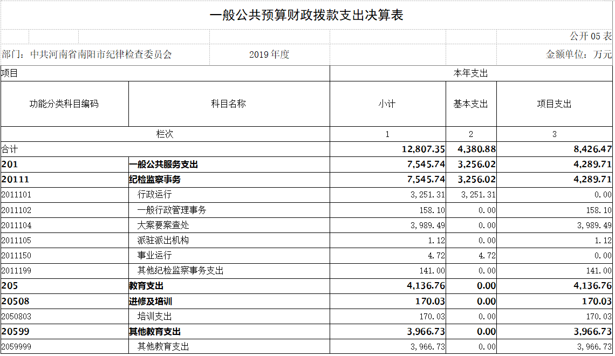Viewport: 615px width, 356px height.
Task: Click the total project expense 8,426.47
Action: coord(593,149)
